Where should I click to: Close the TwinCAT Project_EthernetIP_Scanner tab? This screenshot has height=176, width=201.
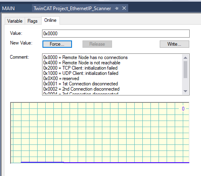(124, 8)
